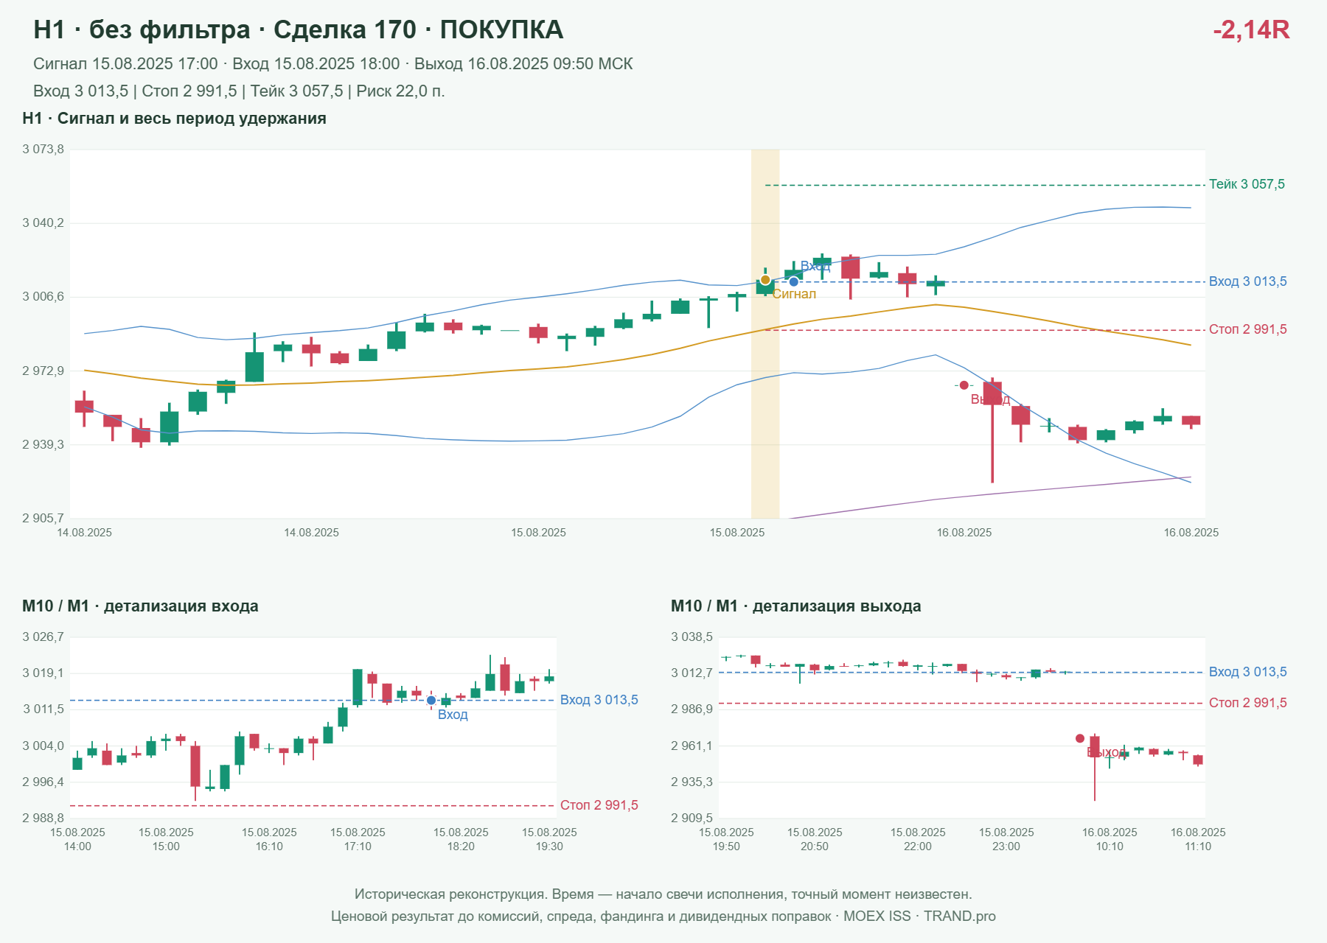Click the long red candle at the H1 exit

pyautogui.click(x=992, y=430)
